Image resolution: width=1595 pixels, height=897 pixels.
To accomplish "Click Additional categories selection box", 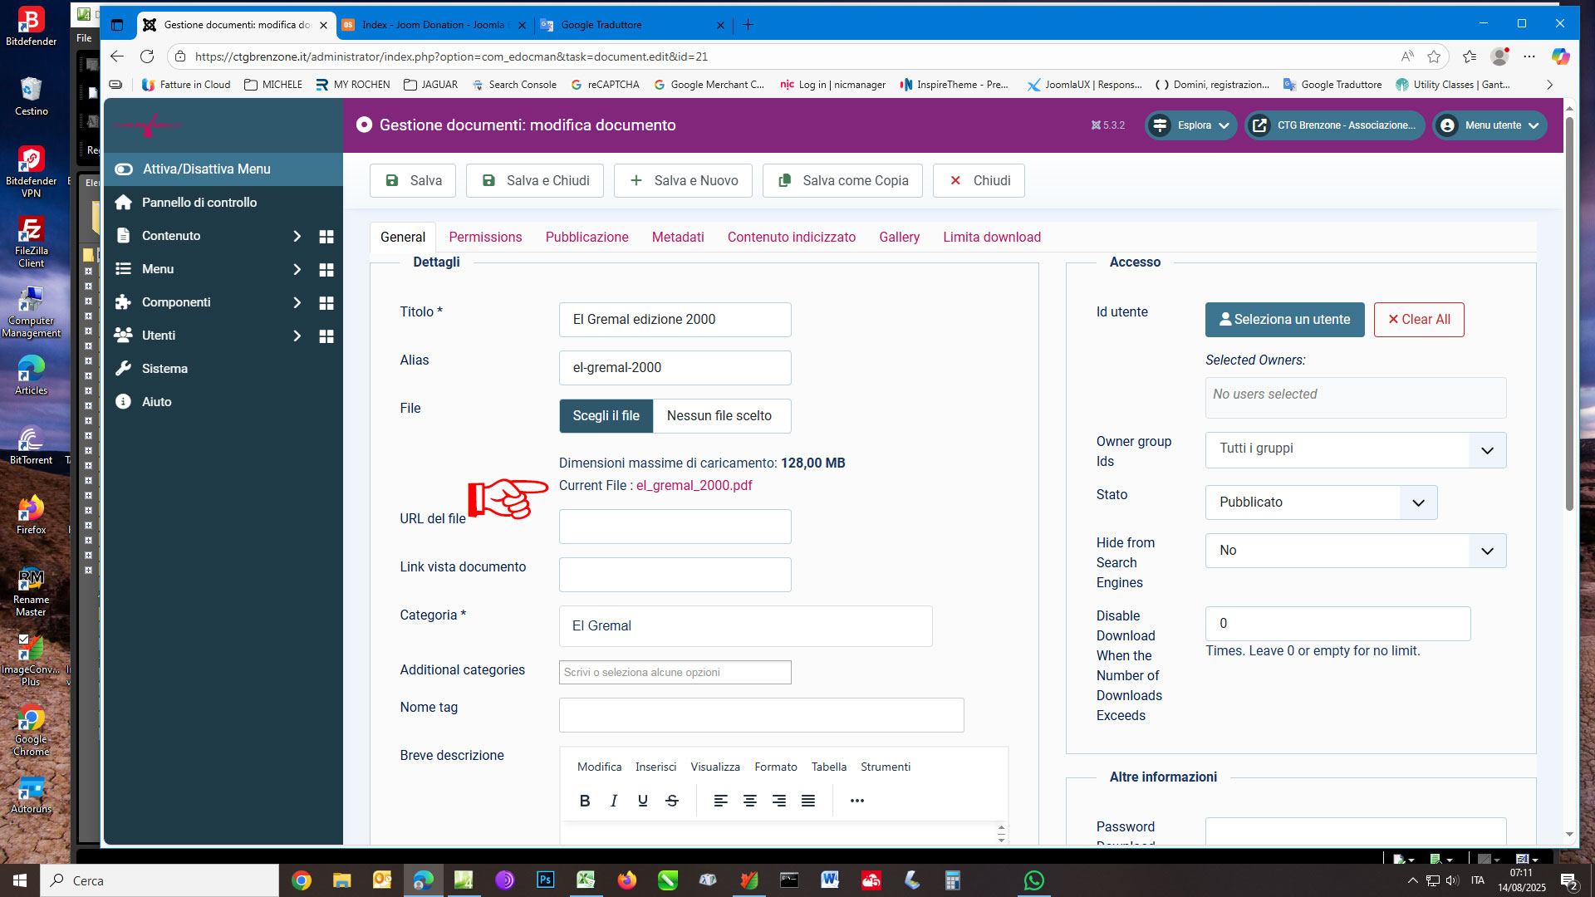I will (675, 673).
